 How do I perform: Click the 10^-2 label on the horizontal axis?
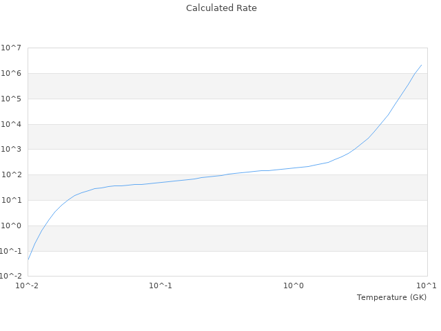click(28, 285)
